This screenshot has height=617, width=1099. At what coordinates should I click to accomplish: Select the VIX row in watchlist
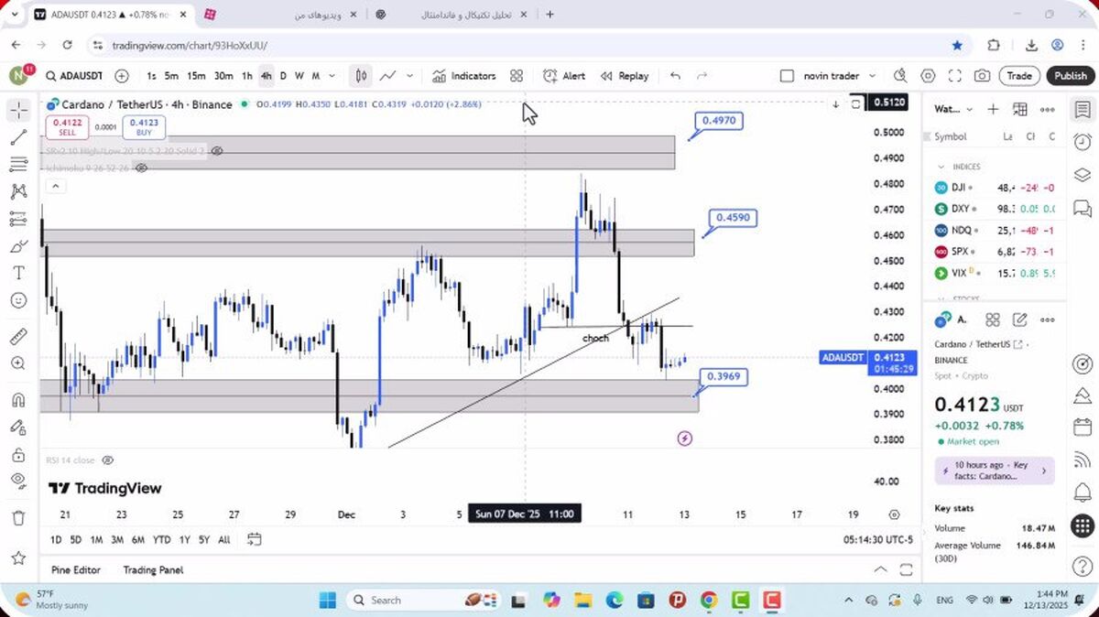tap(995, 273)
